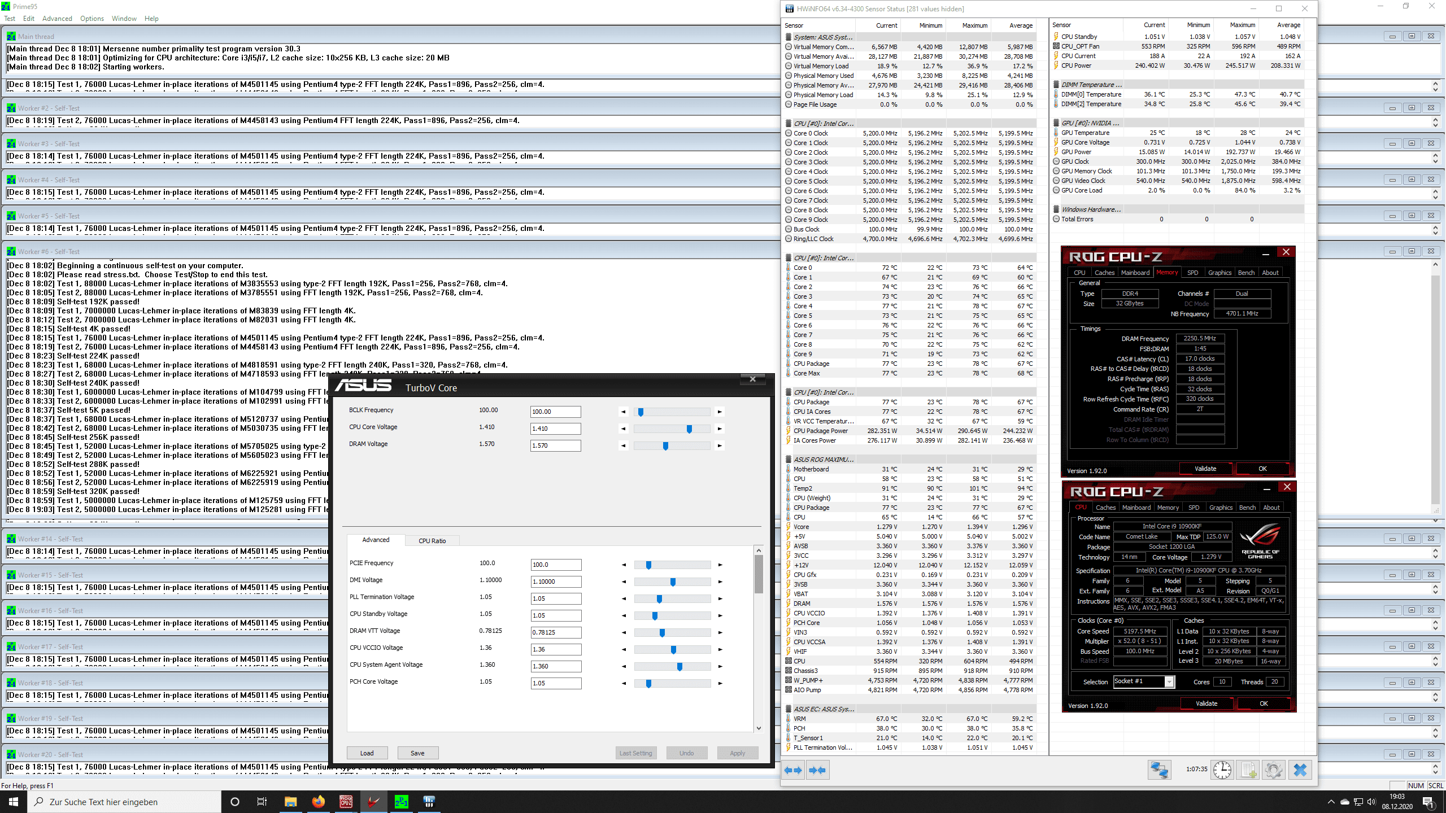1446x813 pixels.
Task: Switch to CPU Ratio tab in TurboV
Action: point(432,541)
